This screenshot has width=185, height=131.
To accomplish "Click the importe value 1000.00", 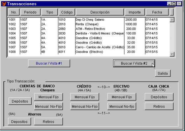I will (131, 24).
